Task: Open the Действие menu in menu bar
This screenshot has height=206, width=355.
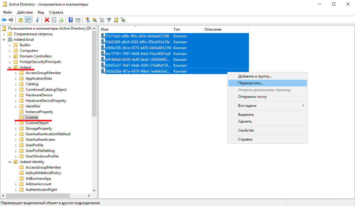Action: (25, 12)
